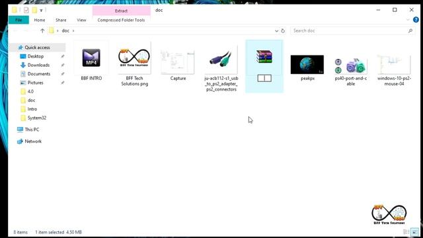
Task: Click the folder icon in title bar
Action: (x=15, y=11)
